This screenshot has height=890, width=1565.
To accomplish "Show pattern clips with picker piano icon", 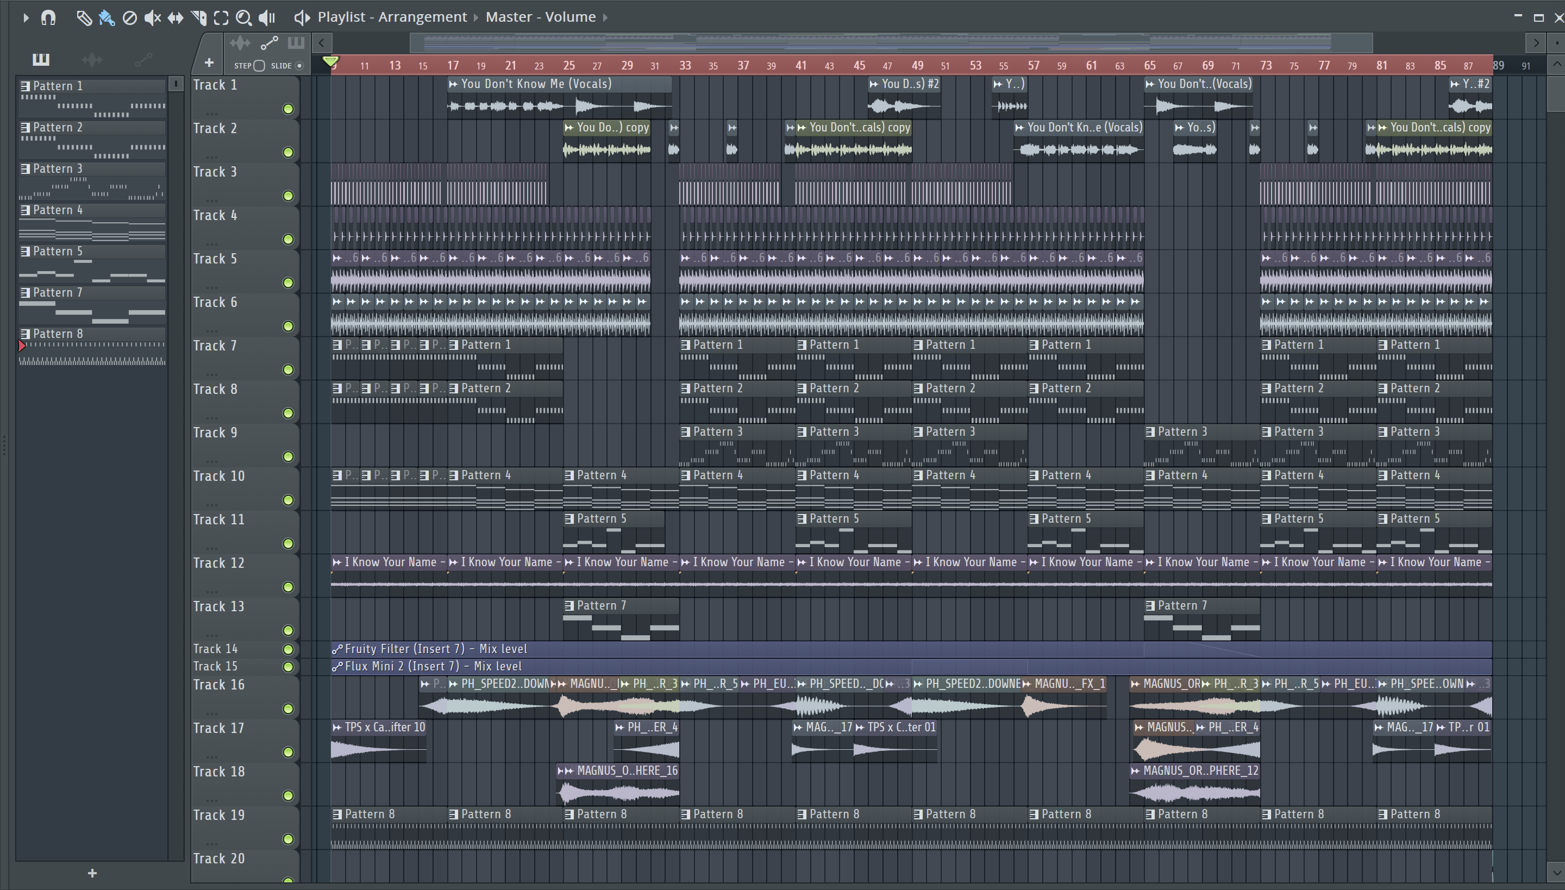I will click(x=41, y=59).
